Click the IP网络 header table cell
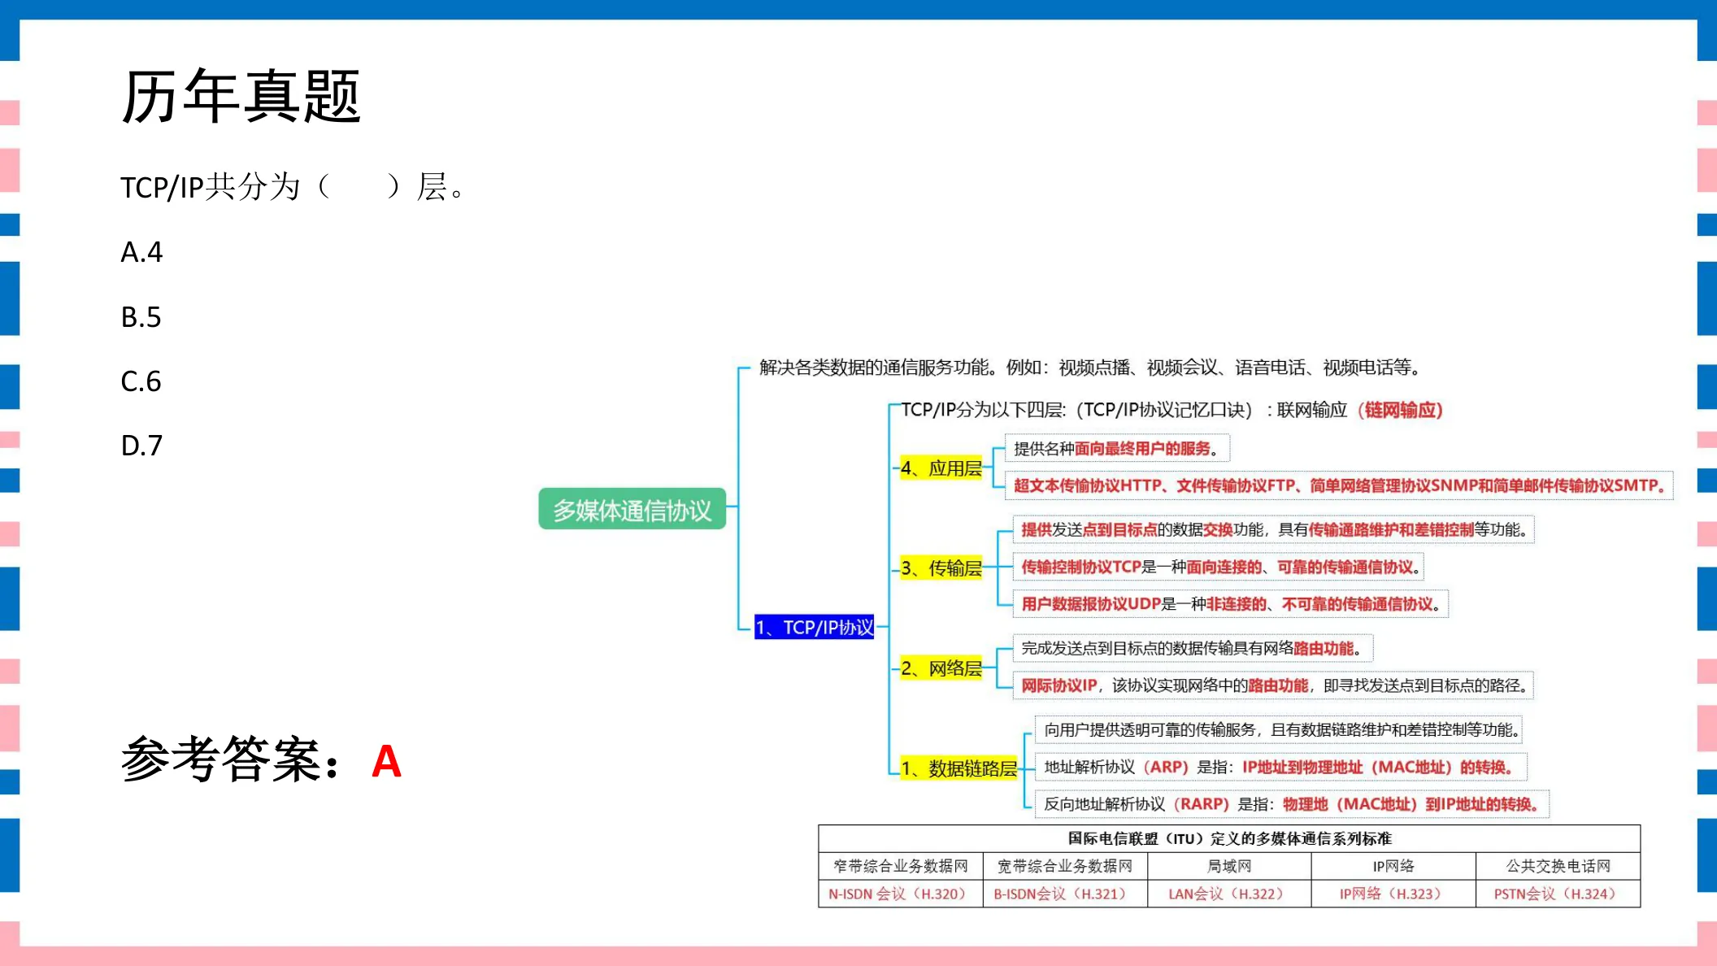 click(1393, 866)
